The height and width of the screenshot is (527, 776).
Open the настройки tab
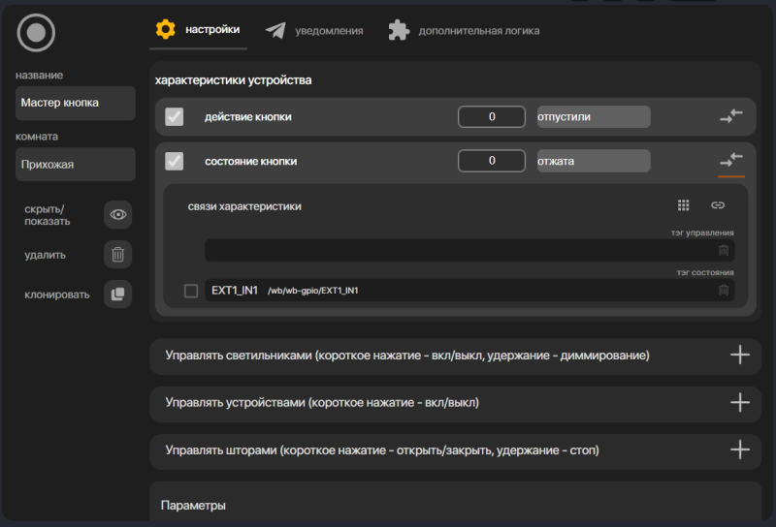point(199,30)
